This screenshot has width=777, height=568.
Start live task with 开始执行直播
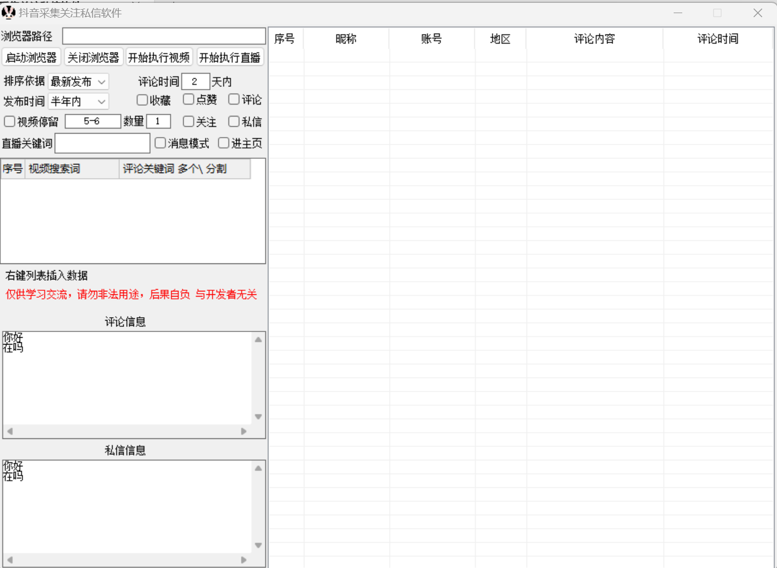(x=230, y=58)
